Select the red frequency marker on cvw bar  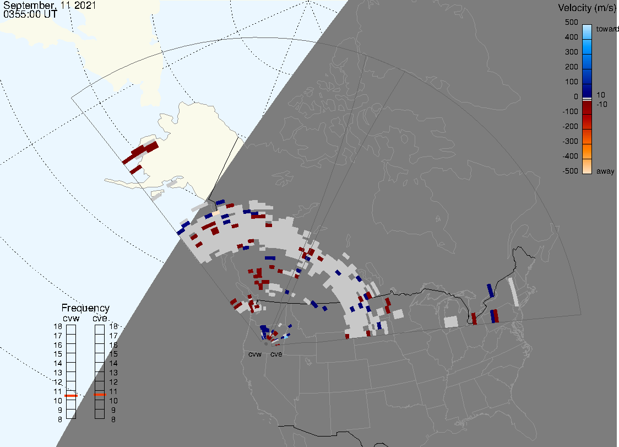71,395
